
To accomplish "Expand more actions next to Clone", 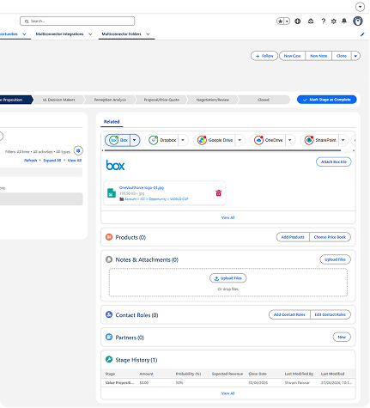I will (x=355, y=56).
